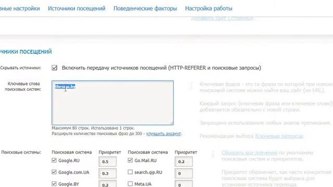Image resolution: width=333 pixels, height=187 pixels.
Task: Click the info icon beside keyword hint
Action: [191, 86]
